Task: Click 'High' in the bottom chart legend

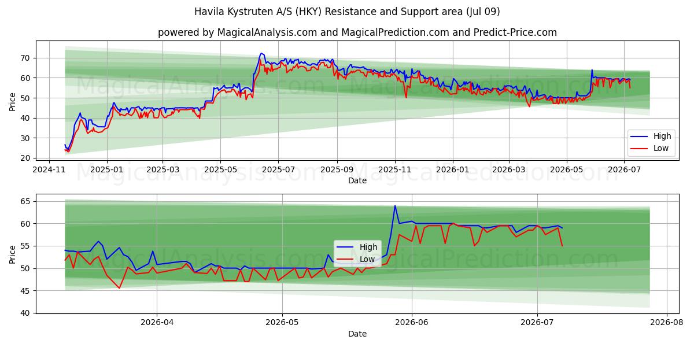Action: (x=368, y=247)
